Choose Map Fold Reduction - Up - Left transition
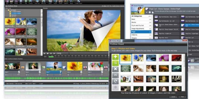This screenshot has width=199, height=99. (x=167, y=21)
